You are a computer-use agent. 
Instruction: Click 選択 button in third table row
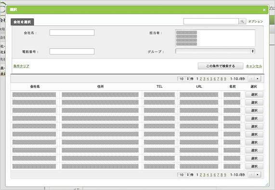click(x=254, y=110)
